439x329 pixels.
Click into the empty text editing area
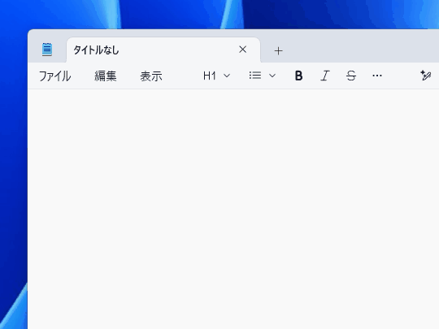point(233,209)
